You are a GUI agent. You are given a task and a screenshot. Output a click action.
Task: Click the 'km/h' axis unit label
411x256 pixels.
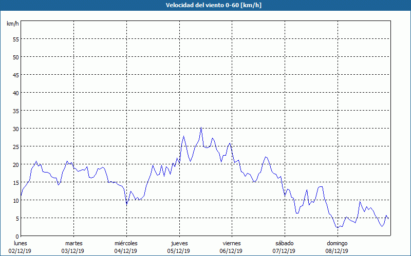pos(13,24)
